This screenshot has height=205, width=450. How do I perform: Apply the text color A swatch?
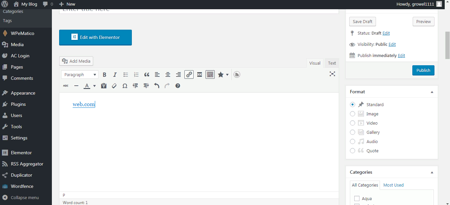[87, 86]
